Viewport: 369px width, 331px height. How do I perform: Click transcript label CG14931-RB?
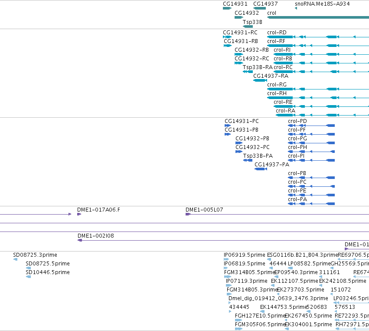pyautogui.click(x=241, y=41)
